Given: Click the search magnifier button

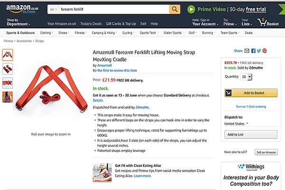Looking at the screenshot, I should 175,9.
